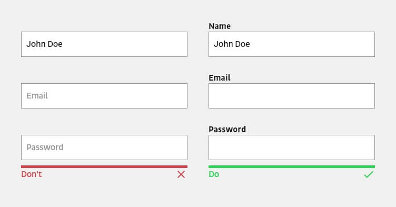The height and width of the screenshot is (207, 396).
Task: Click the green Do text
Action: click(x=214, y=174)
